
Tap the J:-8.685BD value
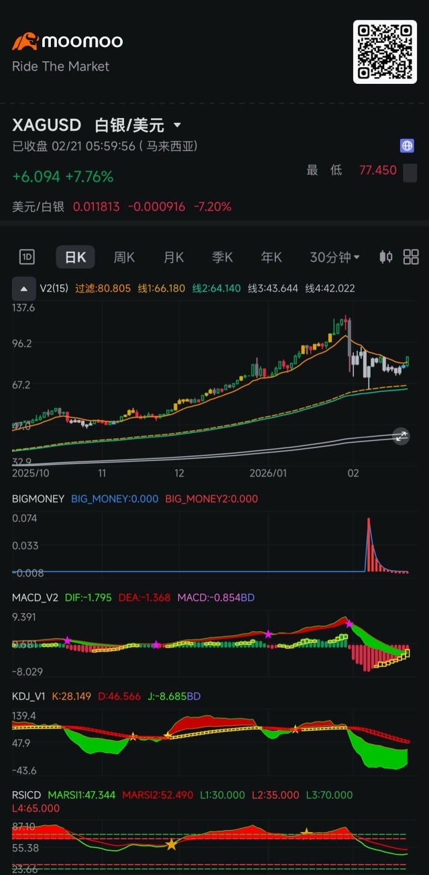(x=174, y=696)
